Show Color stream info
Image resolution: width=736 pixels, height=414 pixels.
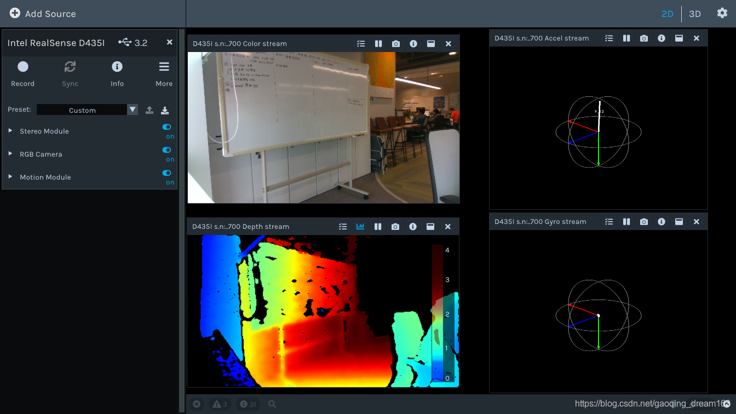click(x=413, y=44)
